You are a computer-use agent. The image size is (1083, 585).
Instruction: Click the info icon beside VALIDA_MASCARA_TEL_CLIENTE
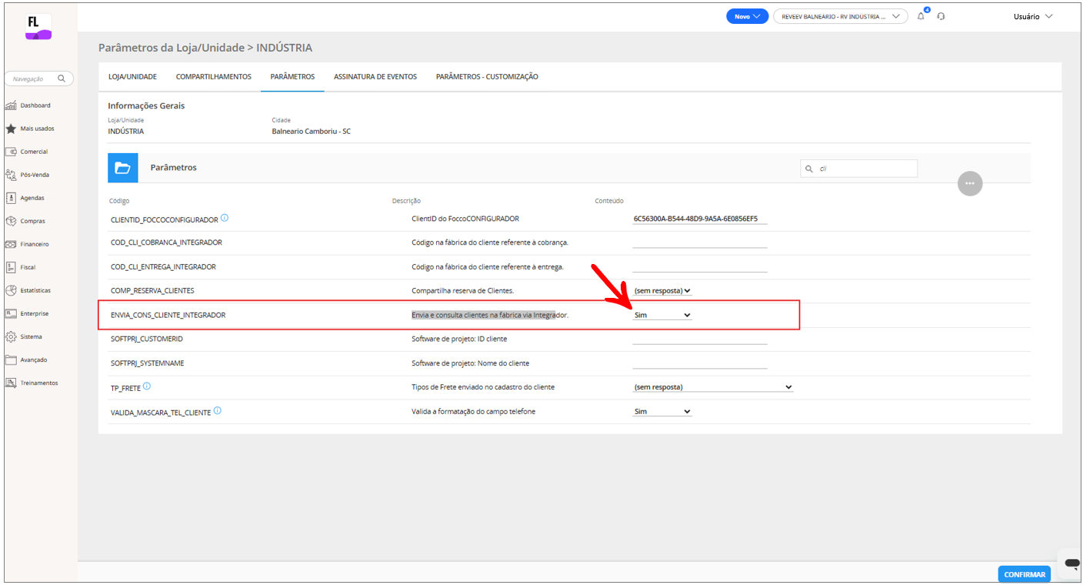(x=218, y=411)
